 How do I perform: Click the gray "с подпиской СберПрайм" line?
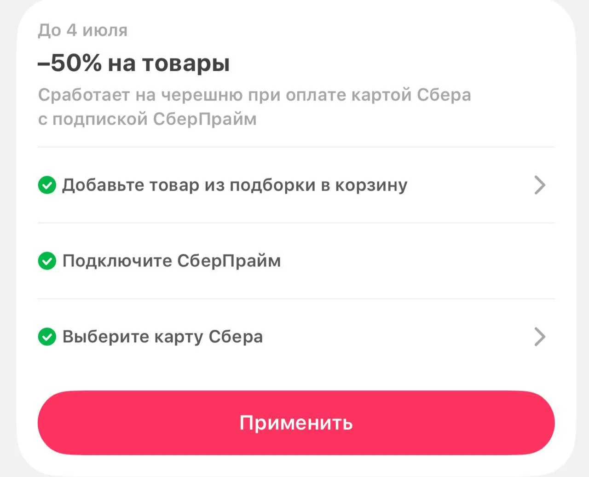pos(147,119)
